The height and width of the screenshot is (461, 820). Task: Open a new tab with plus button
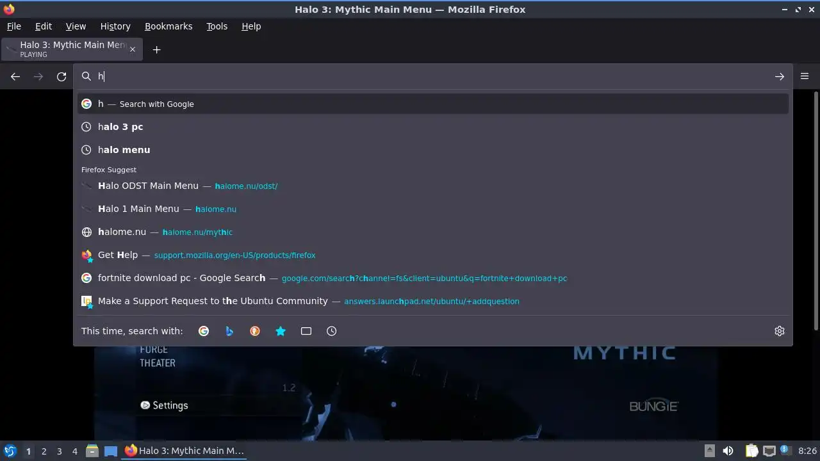(x=156, y=49)
